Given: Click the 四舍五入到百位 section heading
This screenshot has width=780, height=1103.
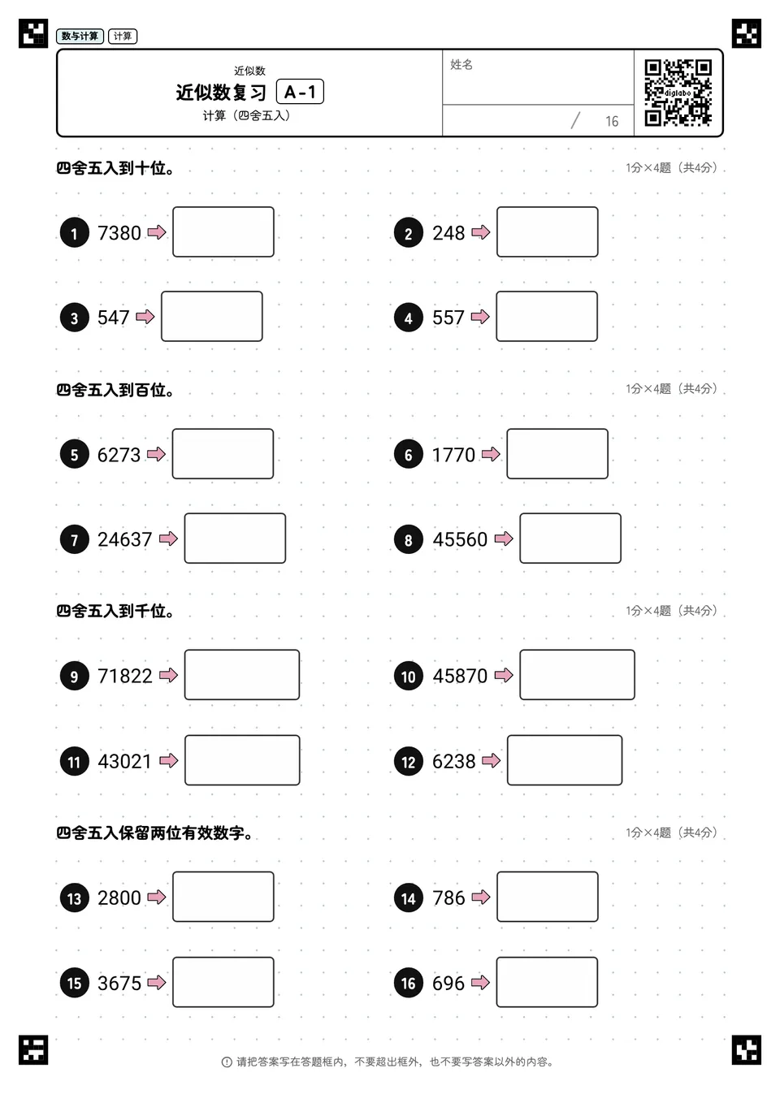Looking at the screenshot, I should coord(115,390).
